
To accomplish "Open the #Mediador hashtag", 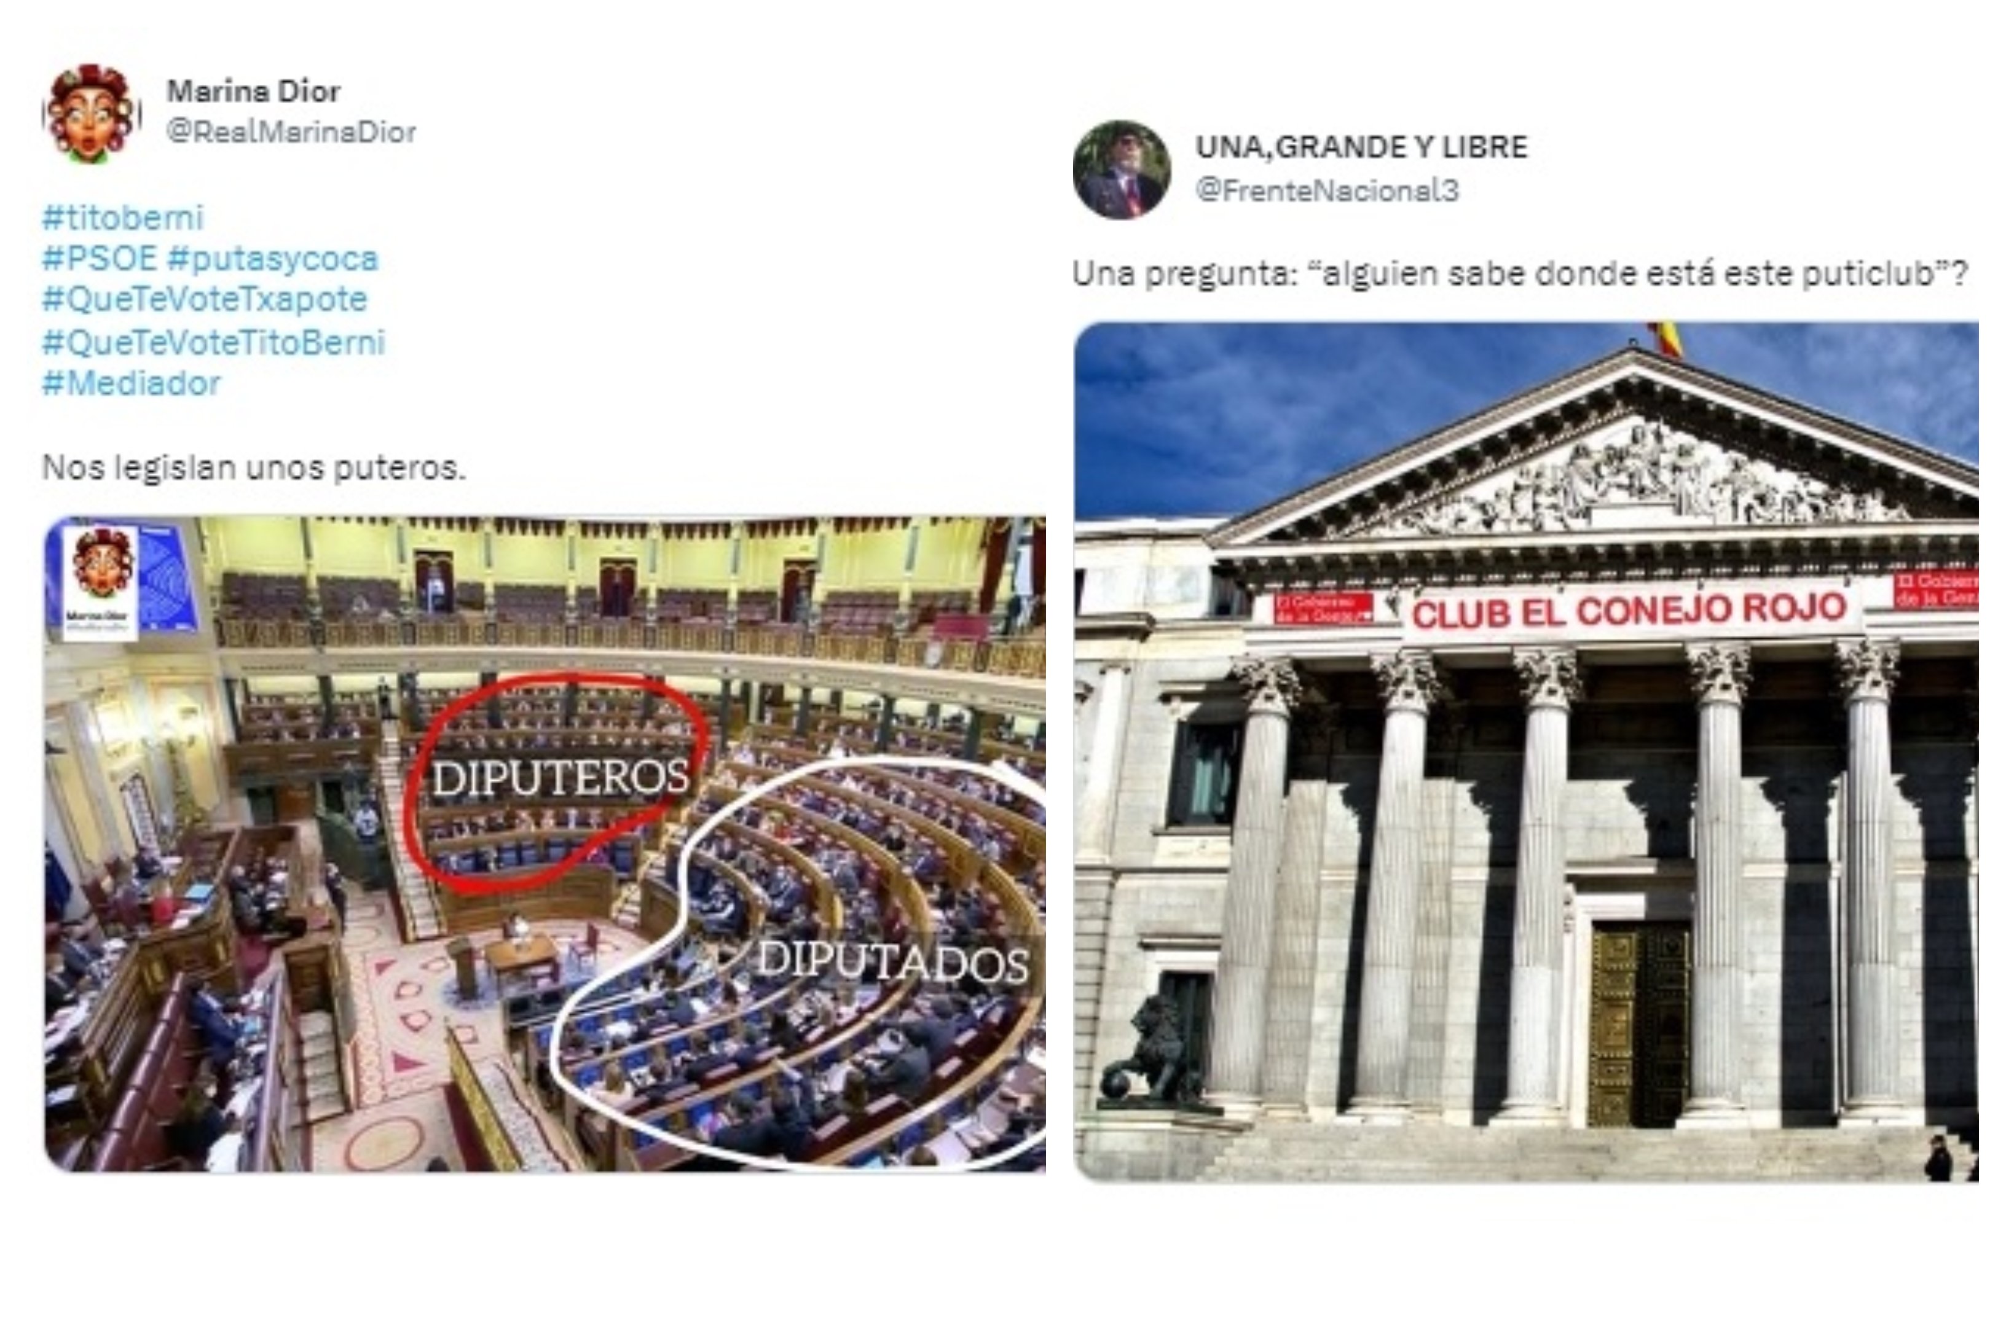I will pyautogui.click(x=131, y=383).
